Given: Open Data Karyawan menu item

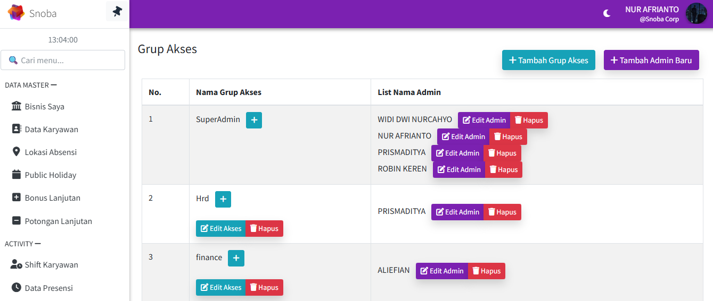Looking at the screenshot, I should (x=51, y=130).
